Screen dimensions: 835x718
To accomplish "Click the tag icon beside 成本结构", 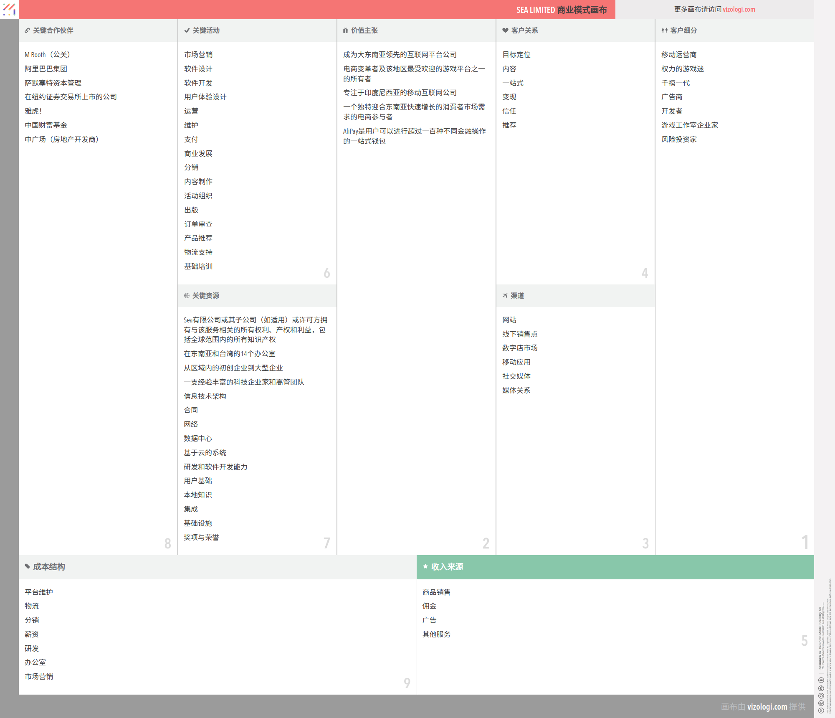I will point(27,566).
